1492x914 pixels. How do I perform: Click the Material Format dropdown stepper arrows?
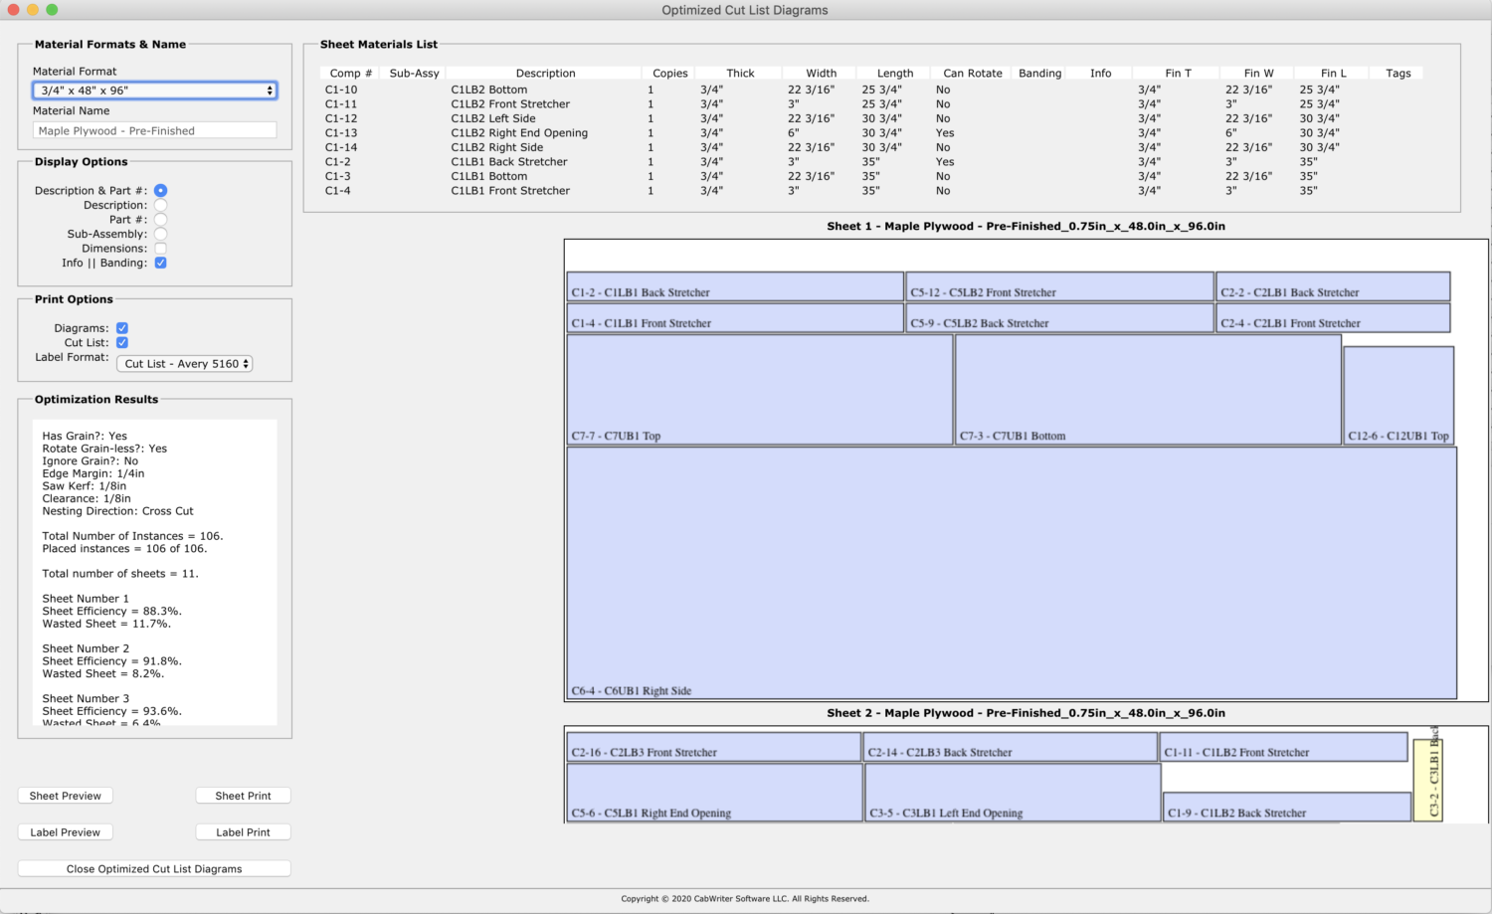tap(269, 91)
